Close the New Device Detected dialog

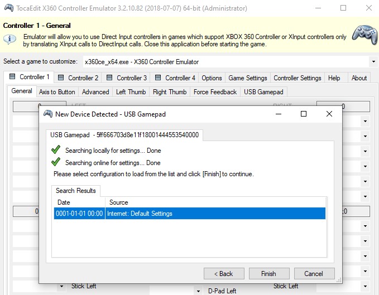click(x=329, y=114)
